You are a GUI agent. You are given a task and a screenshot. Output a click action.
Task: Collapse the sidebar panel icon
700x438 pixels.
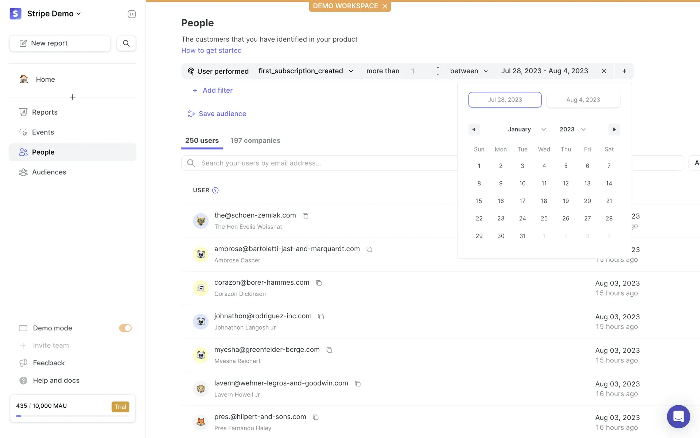[132, 14]
